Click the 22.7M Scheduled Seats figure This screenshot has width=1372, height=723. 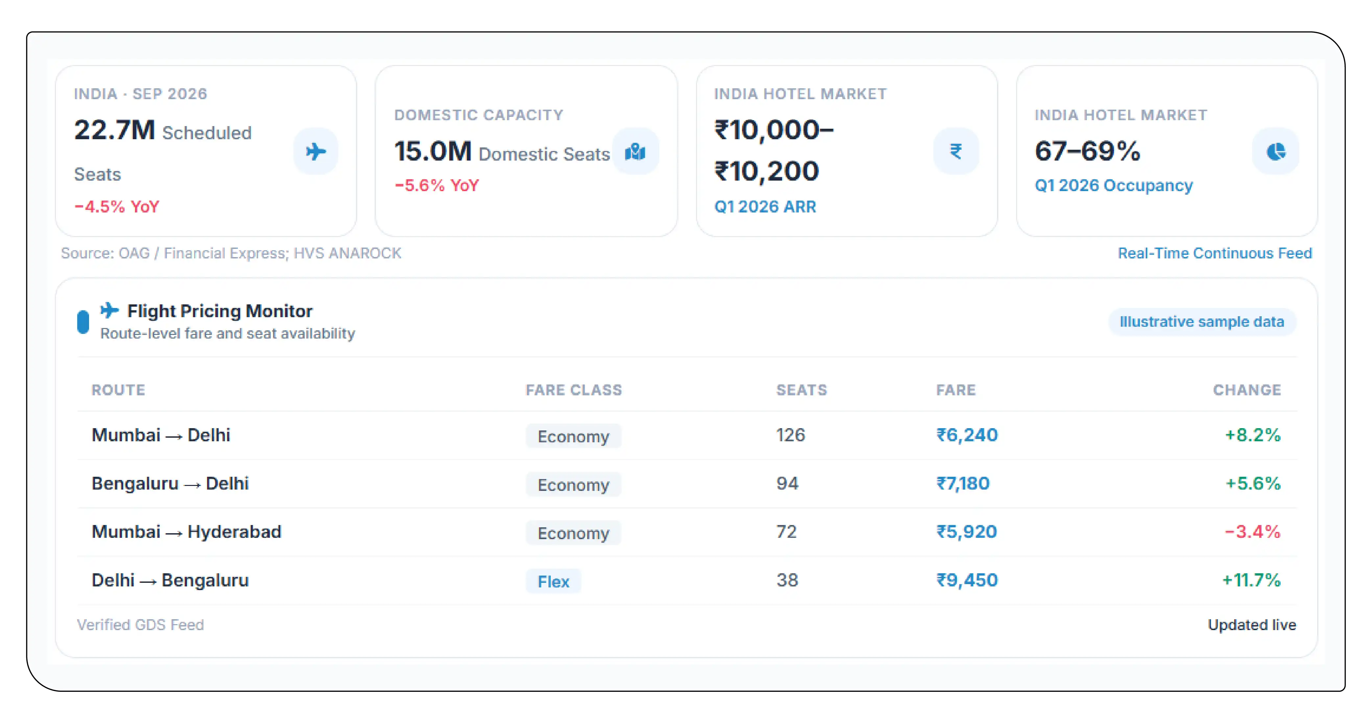point(162,151)
